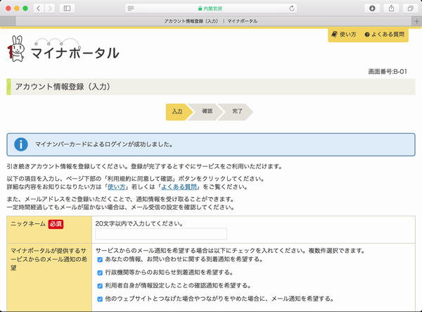The width and height of the screenshot is (422, 312).
Task: Maximize the window with the green button
Action: [x=25, y=8]
